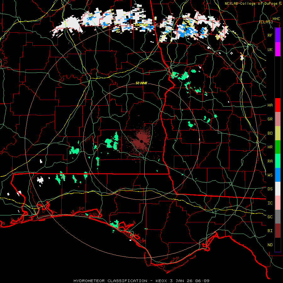This screenshot has width=283, height=283.
Task: Select the light pink IC legend swatch
Action: [x=278, y=203]
